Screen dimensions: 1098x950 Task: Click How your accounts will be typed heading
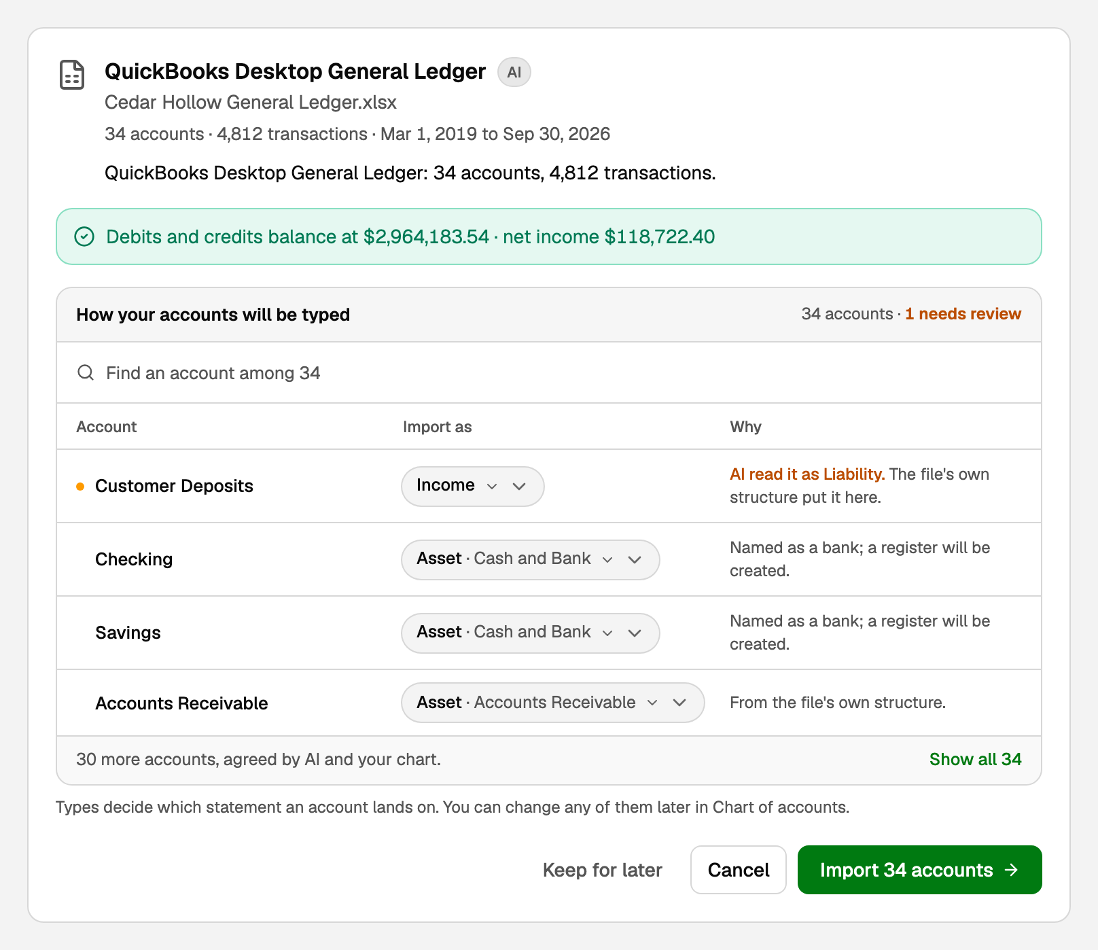click(213, 315)
